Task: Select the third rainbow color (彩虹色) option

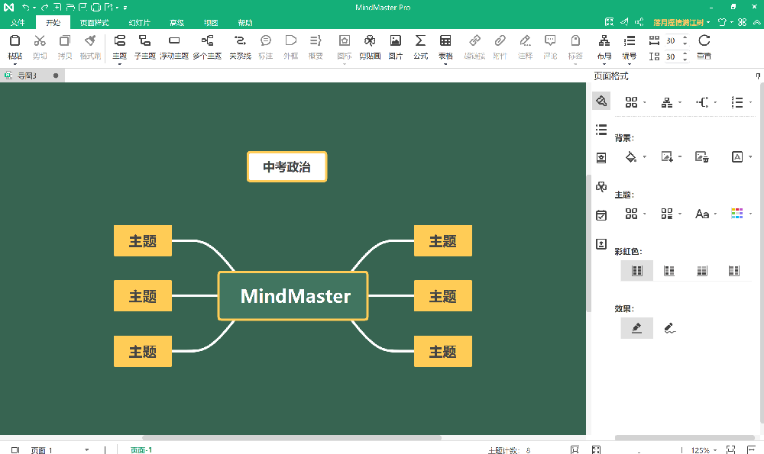Action: pyautogui.click(x=702, y=271)
